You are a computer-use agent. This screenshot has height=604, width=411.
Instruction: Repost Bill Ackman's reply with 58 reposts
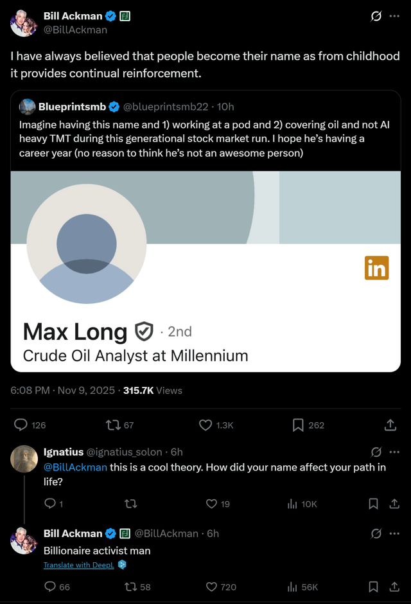pyautogui.click(x=137, y=587)
